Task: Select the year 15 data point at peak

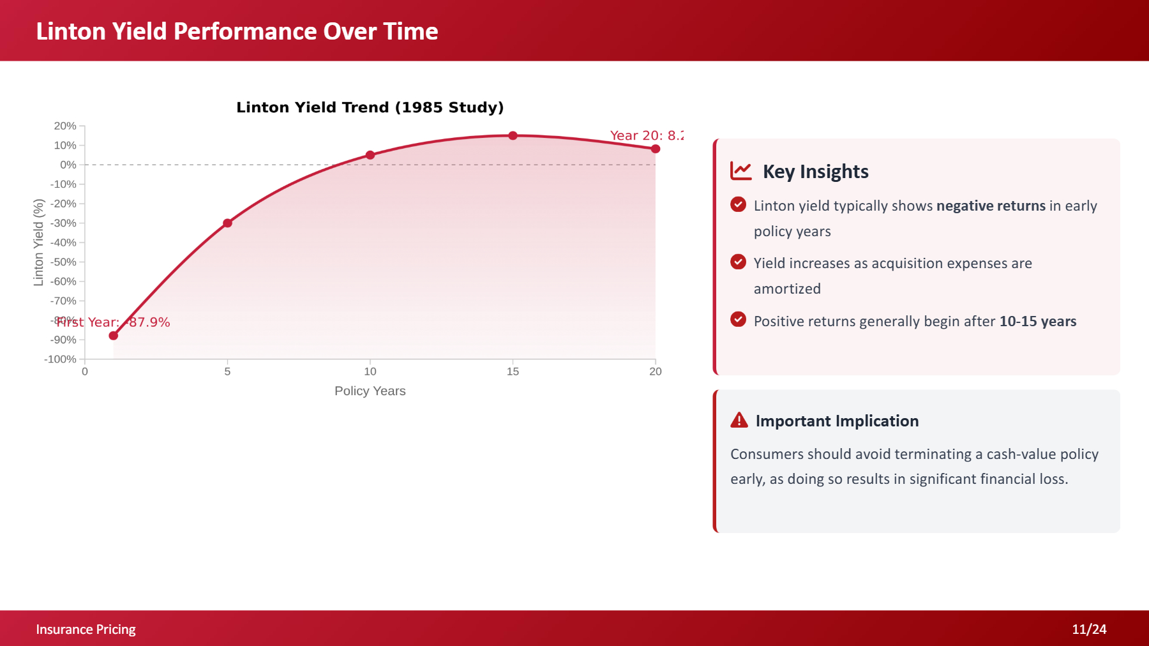Action: click(x=513, y=135)
